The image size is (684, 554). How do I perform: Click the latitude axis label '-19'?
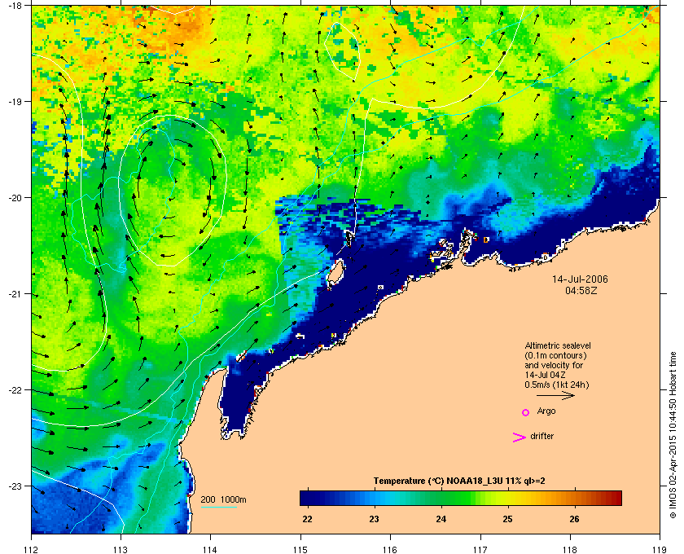15,101
